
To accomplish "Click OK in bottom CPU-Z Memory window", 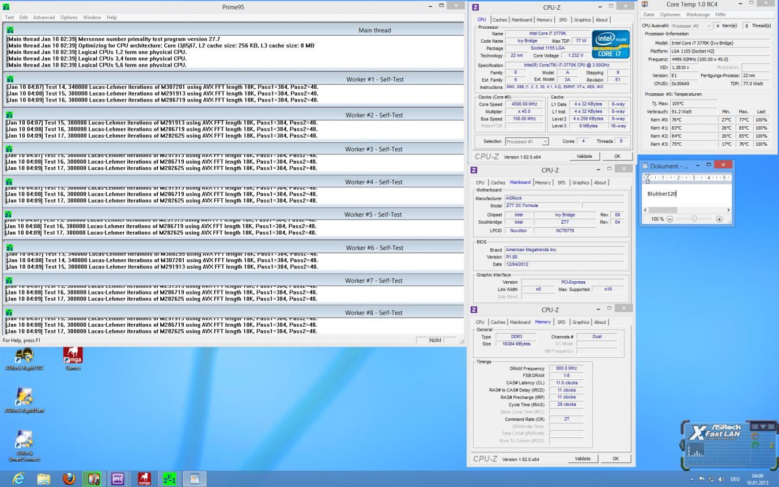I will coord(615,459).
